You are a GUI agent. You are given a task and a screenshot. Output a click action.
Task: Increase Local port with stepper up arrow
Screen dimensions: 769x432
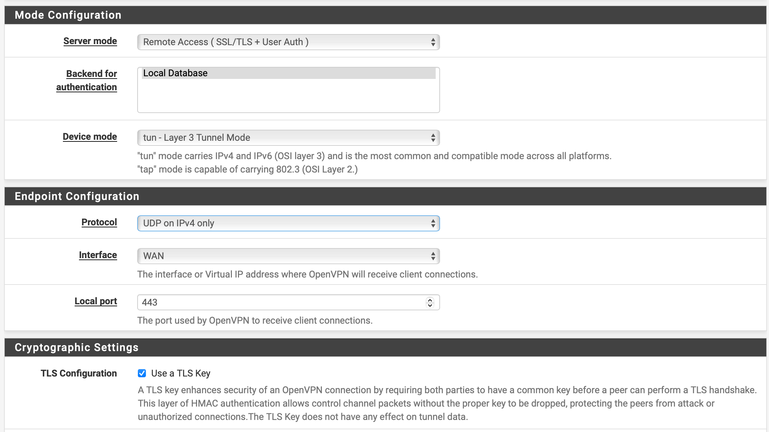pyautogui.click(x=430, y=300)
